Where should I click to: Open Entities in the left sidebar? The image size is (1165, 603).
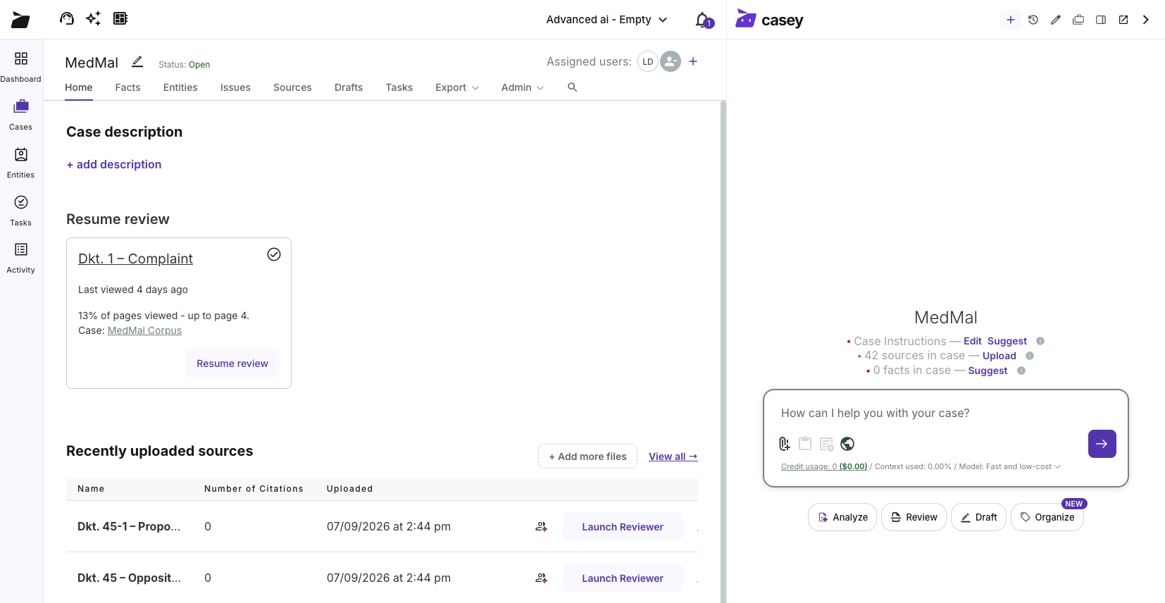click(x=21, y=162)
